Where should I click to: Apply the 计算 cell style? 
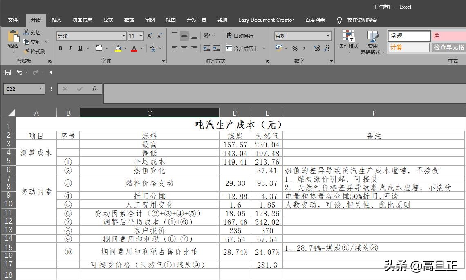pyautogui.click(x=408, y=47)
